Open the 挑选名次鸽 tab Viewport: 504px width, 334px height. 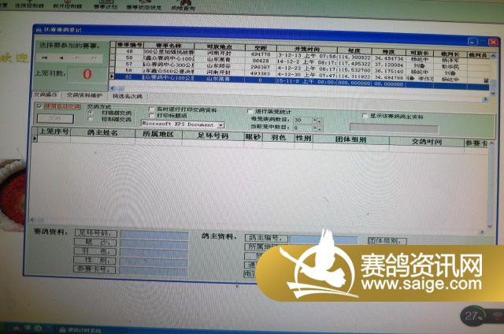[128, 95]
